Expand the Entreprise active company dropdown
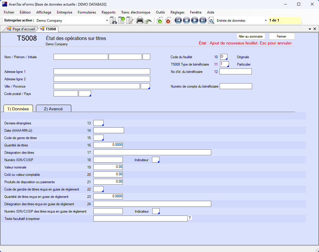 pos(107,21)
